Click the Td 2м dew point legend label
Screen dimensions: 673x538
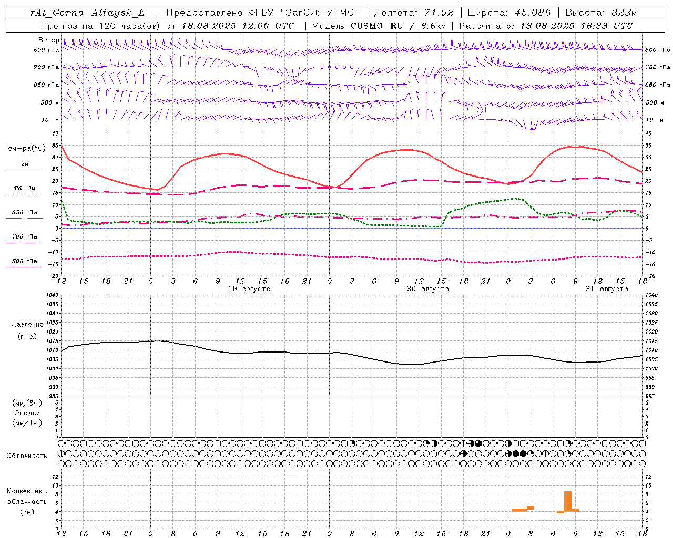tap(25, 188)
